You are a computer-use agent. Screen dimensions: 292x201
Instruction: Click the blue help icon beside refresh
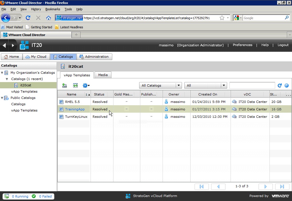coord(287,85)
